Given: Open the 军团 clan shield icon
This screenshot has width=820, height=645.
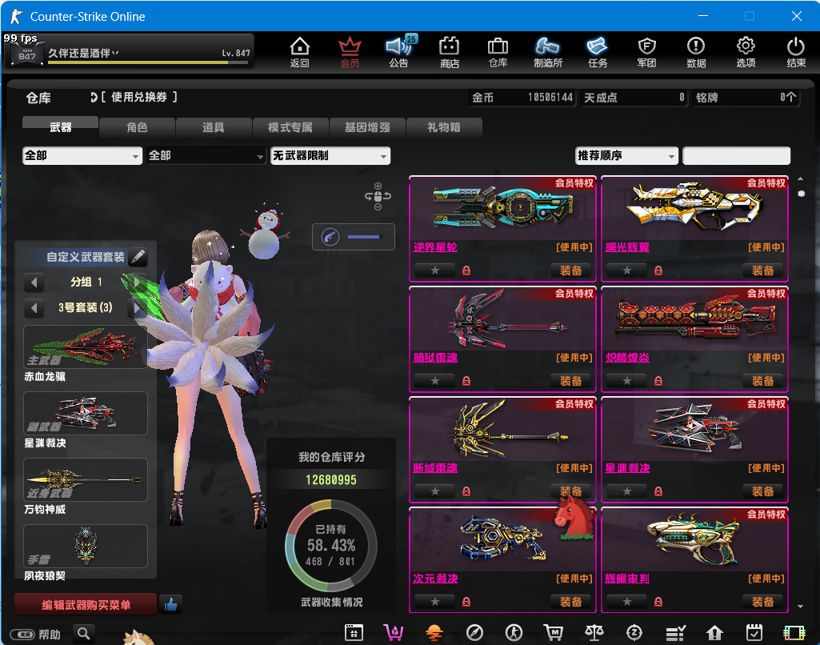Looking at the screenshot, I should (x=647, y=52).
